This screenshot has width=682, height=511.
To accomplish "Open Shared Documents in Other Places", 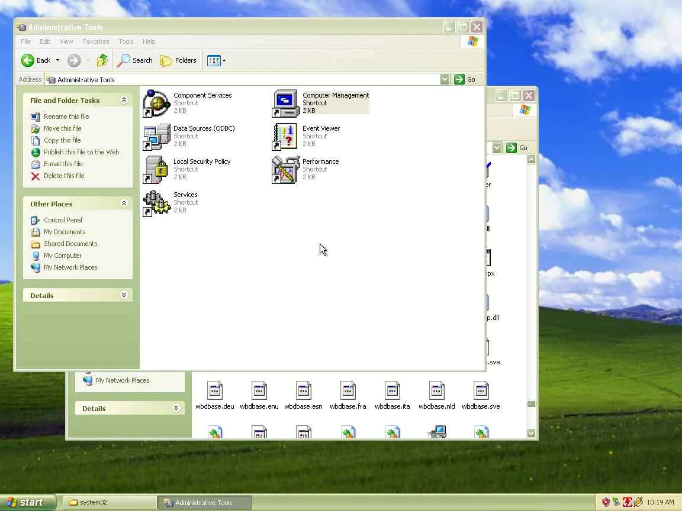I will 70,244.
